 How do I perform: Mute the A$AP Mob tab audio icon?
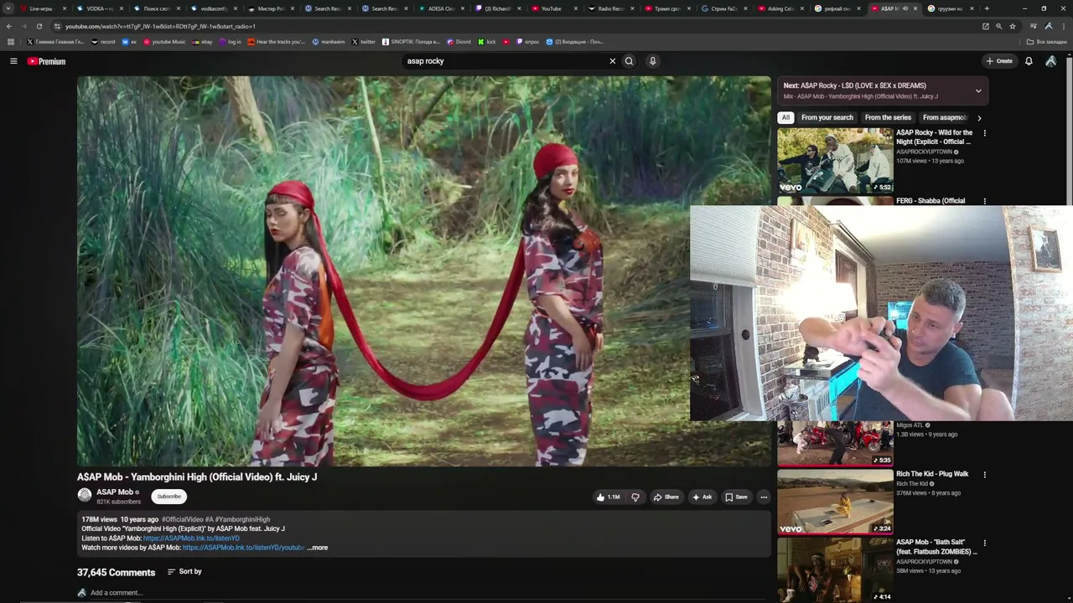point(905,8)
